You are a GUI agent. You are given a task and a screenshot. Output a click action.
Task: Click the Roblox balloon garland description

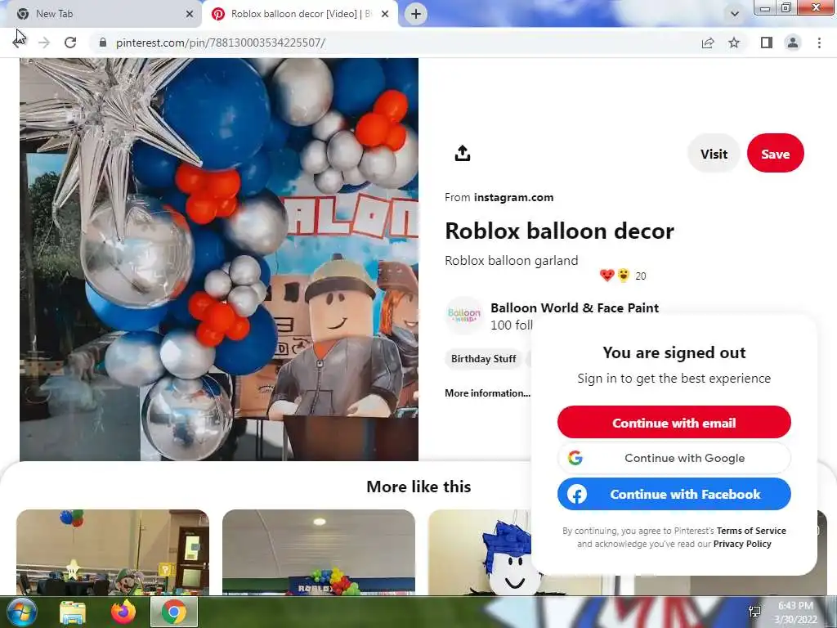coord(512,261)
